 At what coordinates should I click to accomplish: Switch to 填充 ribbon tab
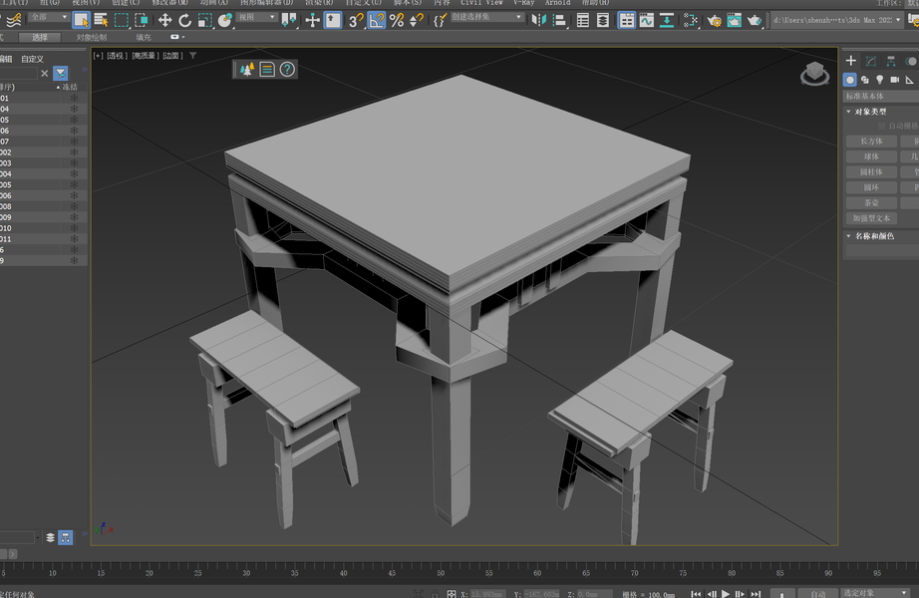(x=144, y=37)
